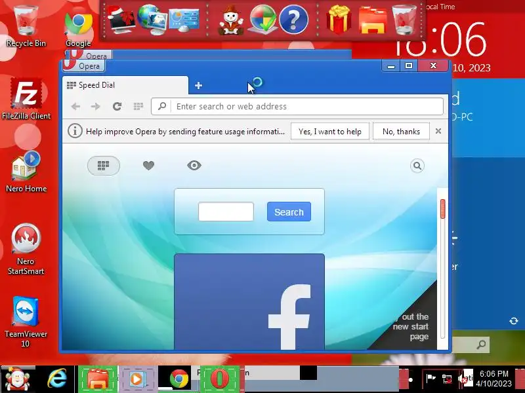Click the computer with Santa hat dock icon
The height and width of the screenshot is (393, 525).
point(121,20)
